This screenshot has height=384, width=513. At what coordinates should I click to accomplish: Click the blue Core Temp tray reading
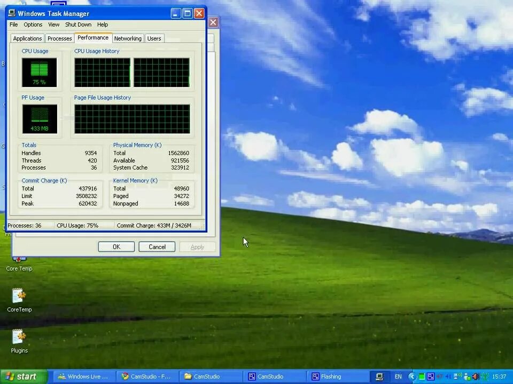coord(448,377)
